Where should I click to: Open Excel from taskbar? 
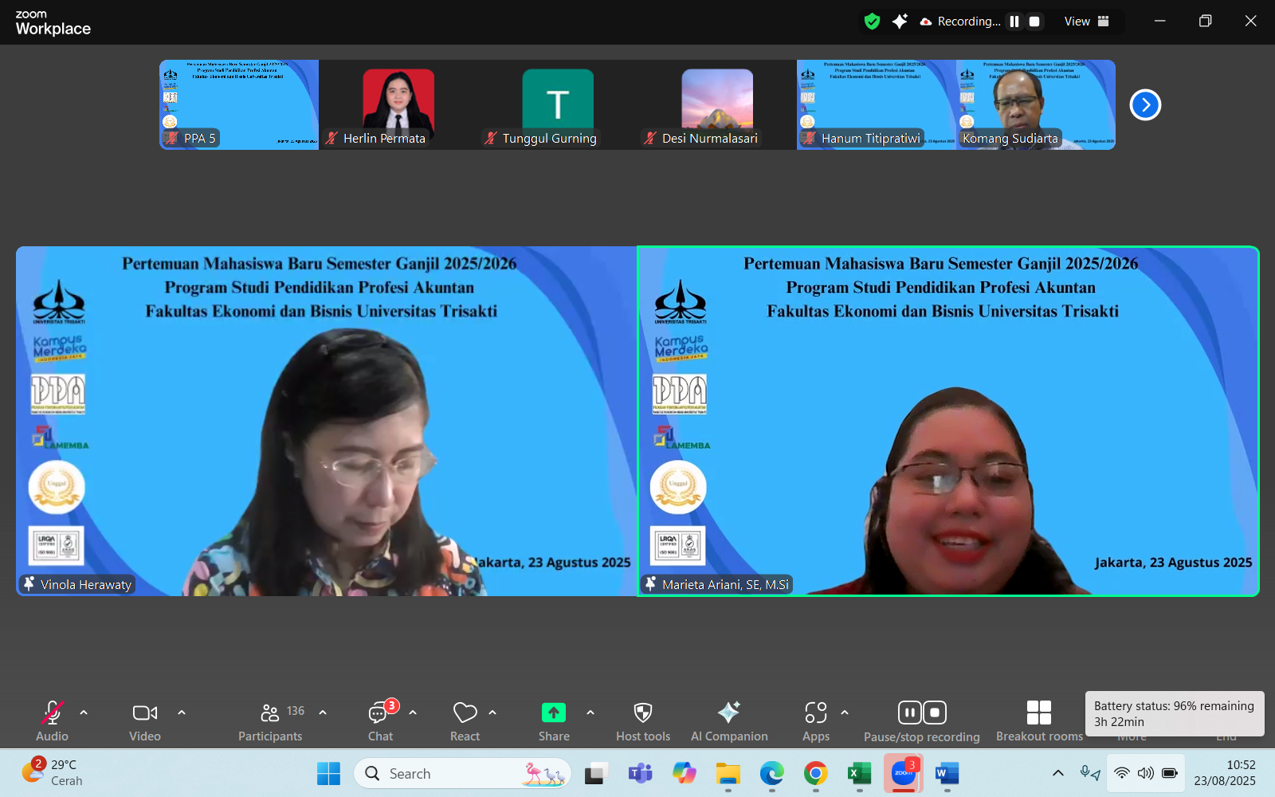pos(859,773)
